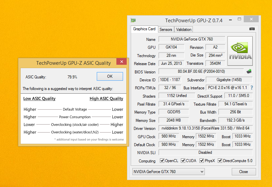Click the Texture Fillrate field 94.1 GTexel/s

coord(235,104)
